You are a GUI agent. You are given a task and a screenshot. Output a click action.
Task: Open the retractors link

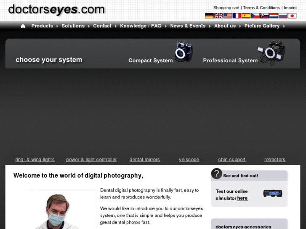pos(275,160)
